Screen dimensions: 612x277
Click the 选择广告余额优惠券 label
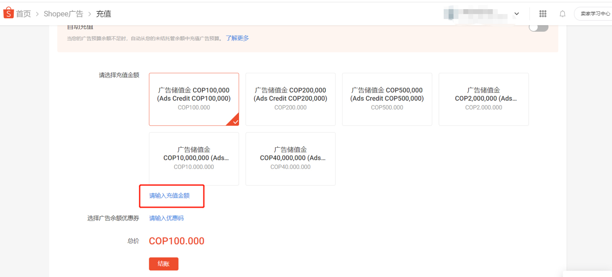113,218
